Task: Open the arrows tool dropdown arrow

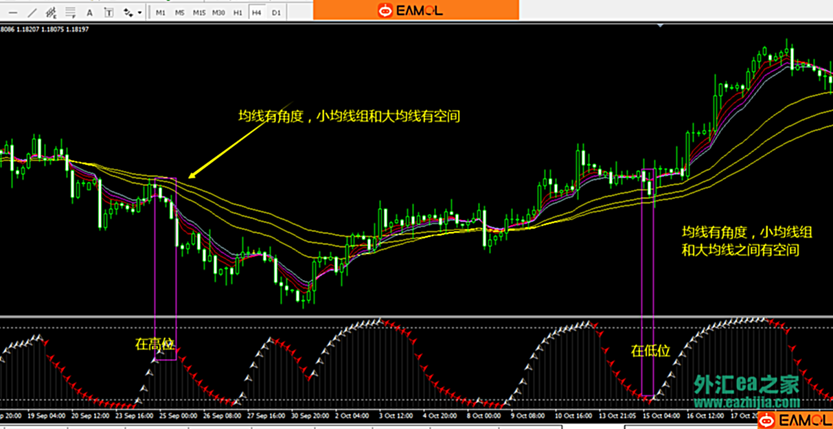Action: [139, 12]
